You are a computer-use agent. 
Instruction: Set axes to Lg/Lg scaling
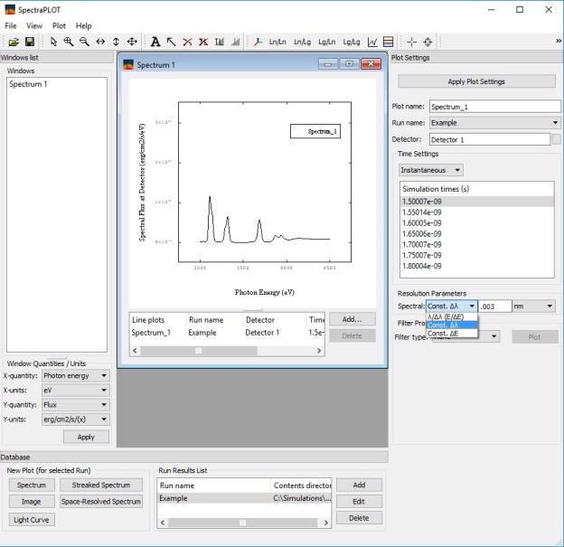350,42
